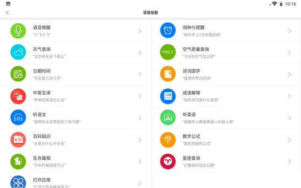Screen dimensions: 301x188
Task: Choose the 星座查询 skill title
Action: click(191, 158)
